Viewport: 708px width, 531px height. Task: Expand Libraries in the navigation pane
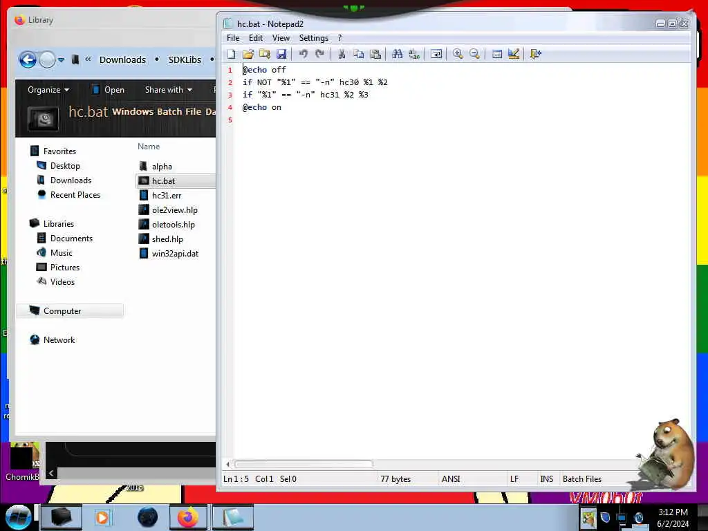click(58, 223)
